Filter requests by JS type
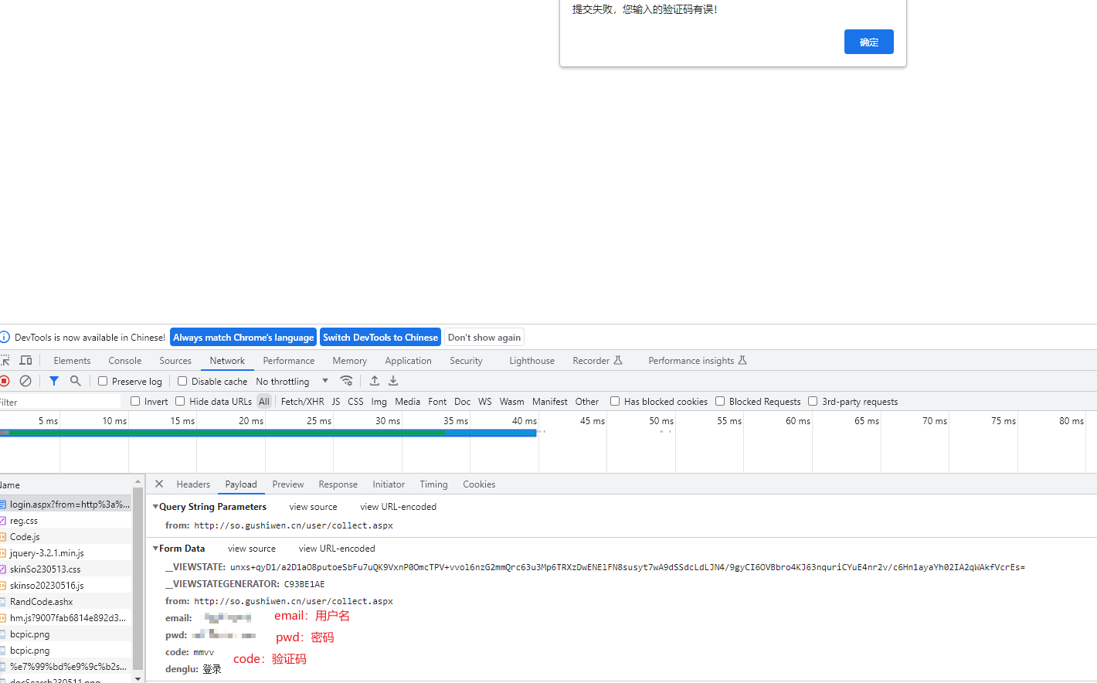The image size is (1097, 683). tap(336, 402)
